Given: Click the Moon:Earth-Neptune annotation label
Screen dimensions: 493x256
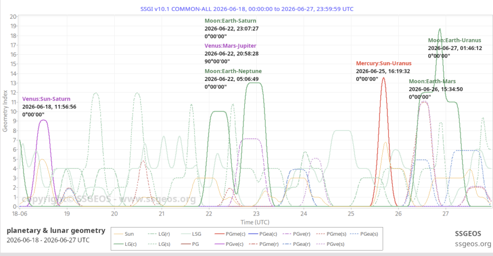Looking at the screenshot, I should coord(233,71).
